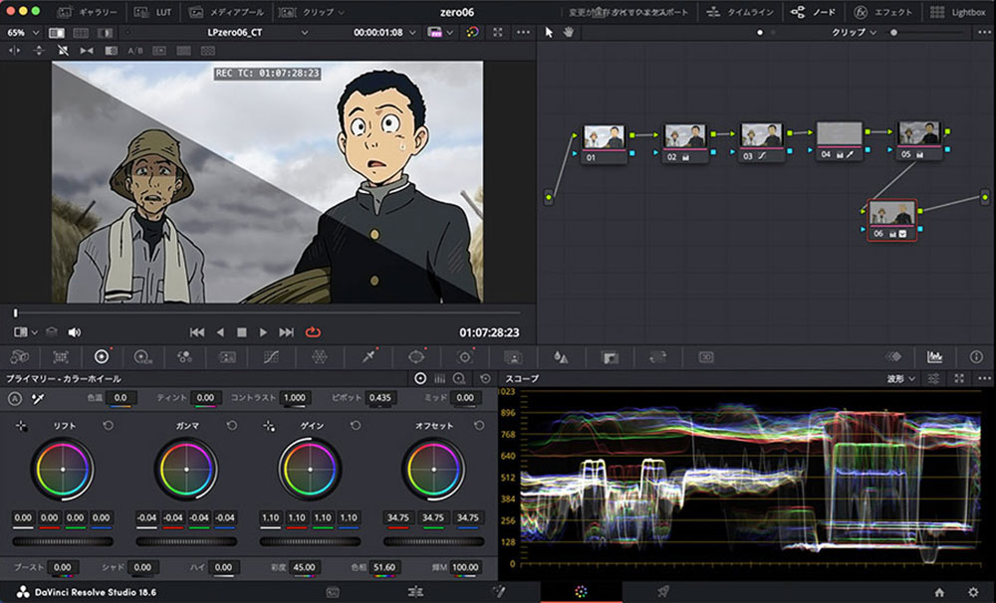Enable loop playback under the viewer
Viewport: 996px width, 603px height.
pos(314,332)
